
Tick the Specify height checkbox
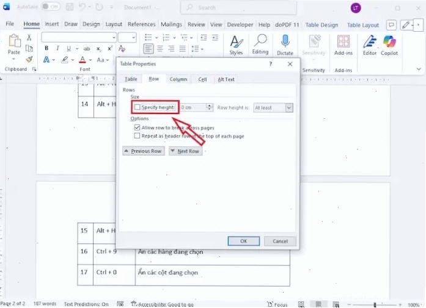click(137, 107)
